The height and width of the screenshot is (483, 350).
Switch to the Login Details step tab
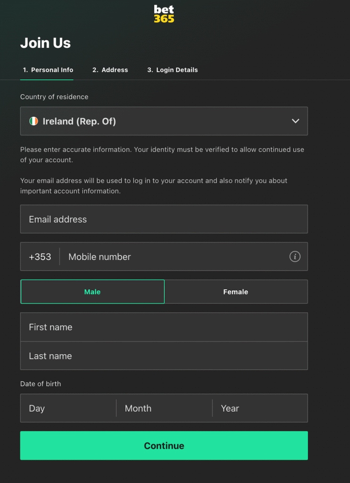coord(172,70)
